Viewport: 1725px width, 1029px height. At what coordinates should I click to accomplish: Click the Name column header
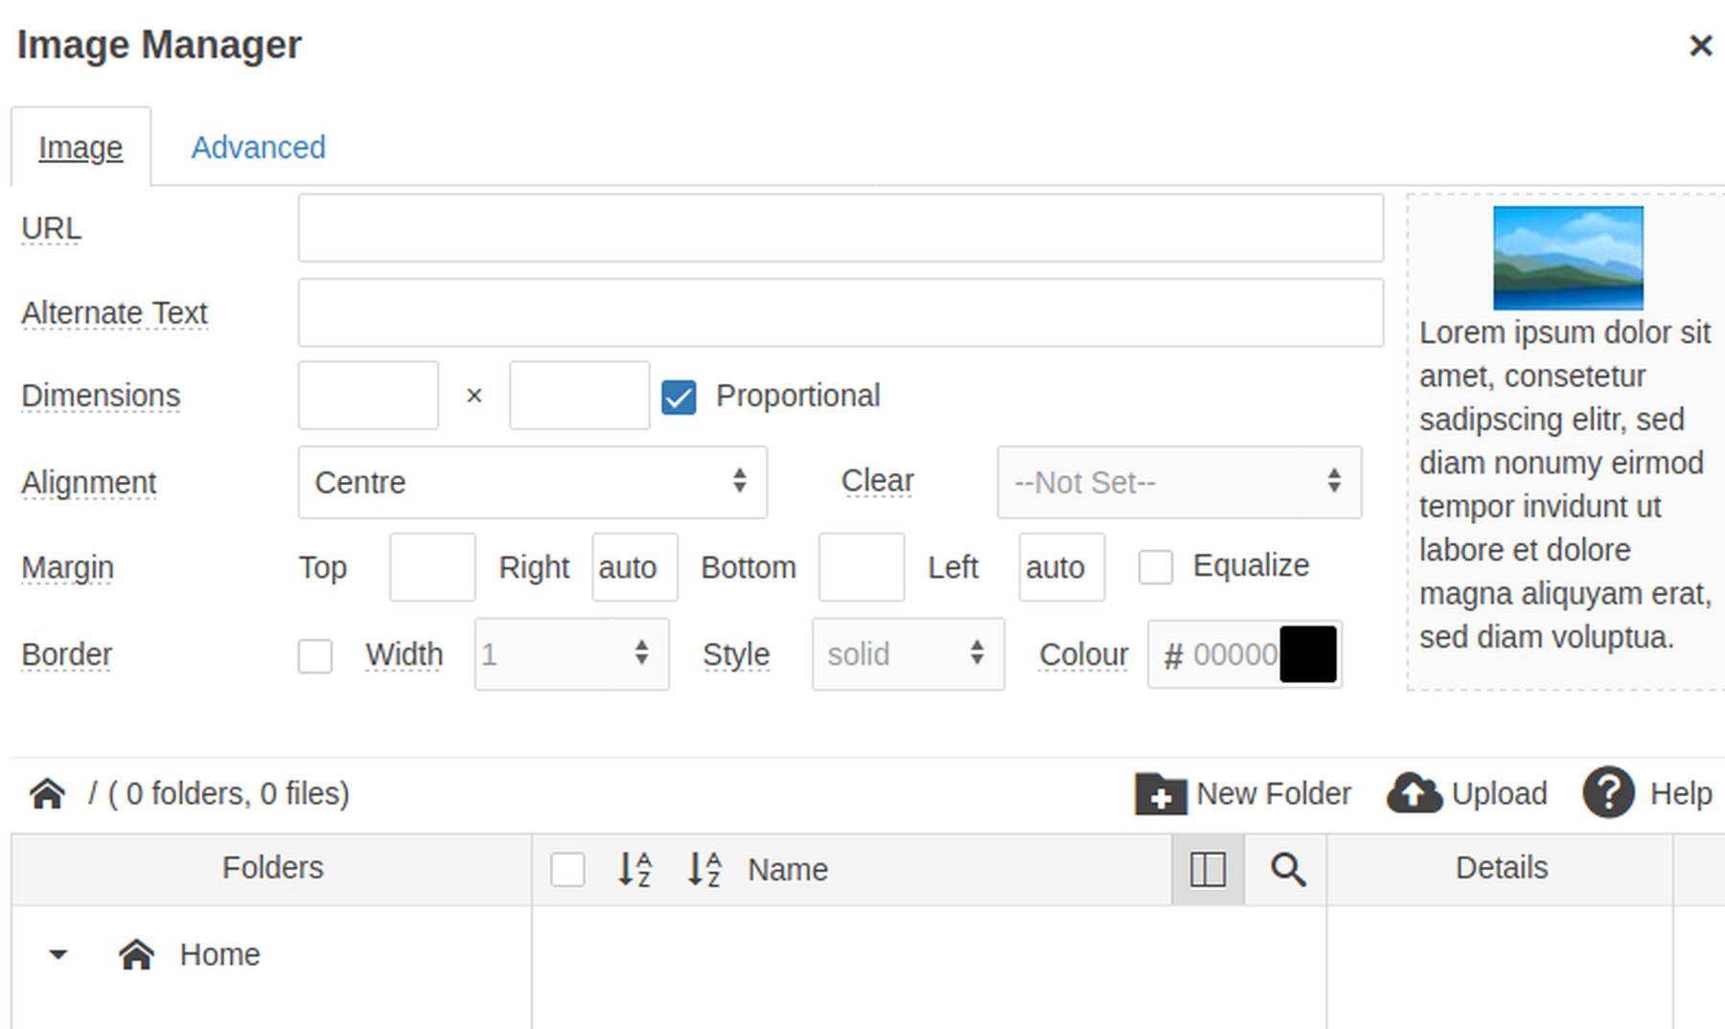point(787,870)
